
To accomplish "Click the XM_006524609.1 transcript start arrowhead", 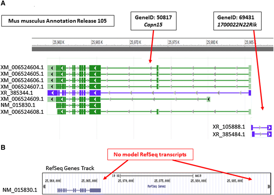I will pyautogui.click(x=209, y=99).
